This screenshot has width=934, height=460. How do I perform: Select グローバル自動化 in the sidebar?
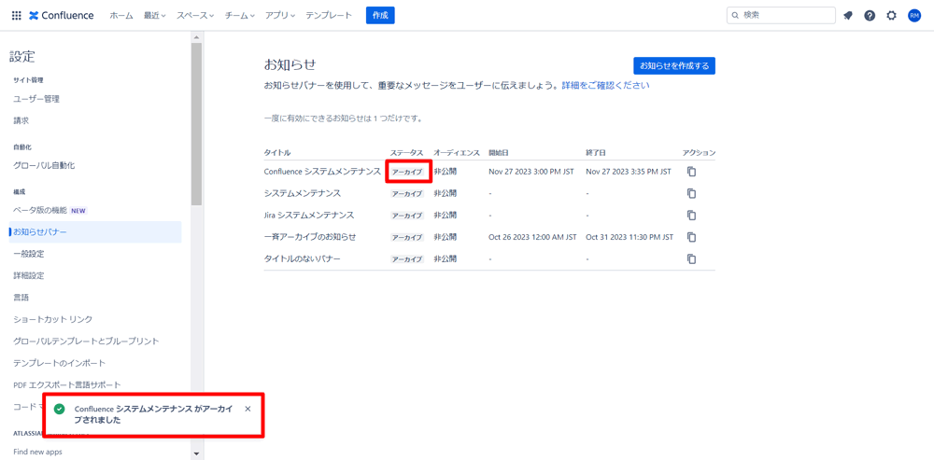[x=44, y=165]
